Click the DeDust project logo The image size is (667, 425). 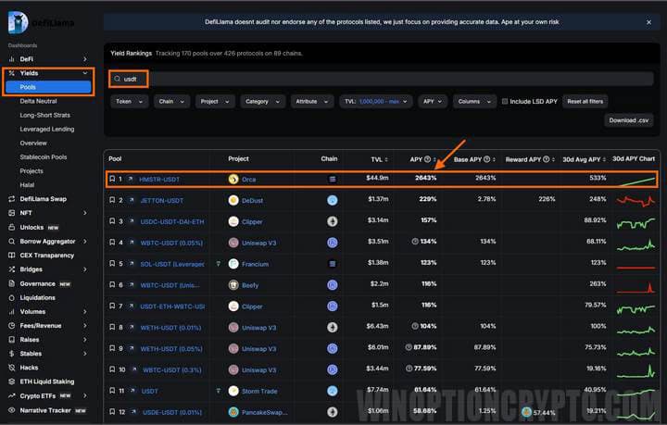pos(233,200)
